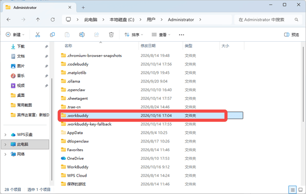This screenshot has width=306, height=194.
Task: Select the .workbuddy-key-fallback folder
Action: pos(89,124)
